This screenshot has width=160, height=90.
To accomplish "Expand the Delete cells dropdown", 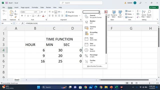I will 133,14.
